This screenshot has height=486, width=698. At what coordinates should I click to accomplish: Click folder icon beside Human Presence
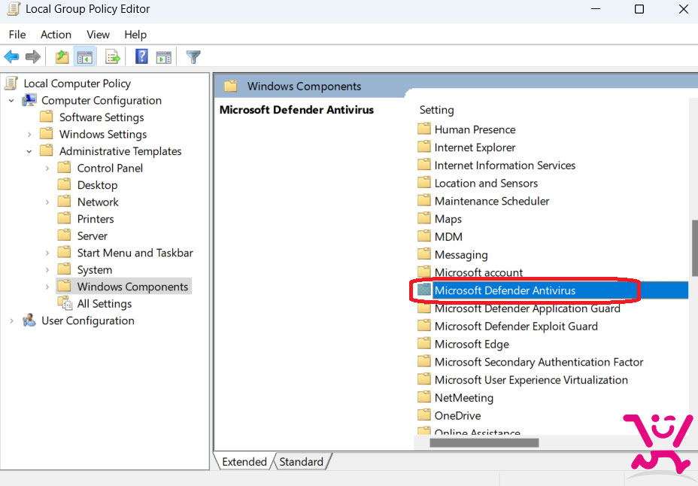pos(424,129)
